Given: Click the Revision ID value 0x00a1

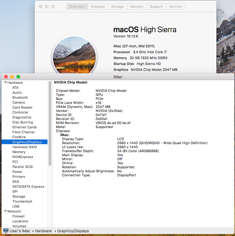Looking at the screenshot, I should tap(101, 119).
